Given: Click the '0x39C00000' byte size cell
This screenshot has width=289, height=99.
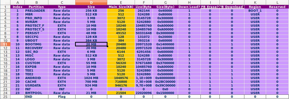Looking at the screenshot, I should 165,85.
